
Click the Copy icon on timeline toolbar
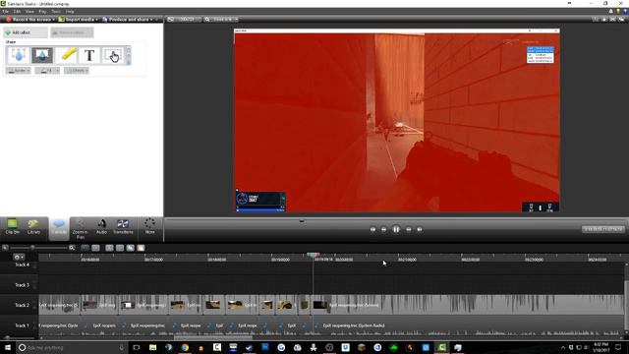click(131, 248)
